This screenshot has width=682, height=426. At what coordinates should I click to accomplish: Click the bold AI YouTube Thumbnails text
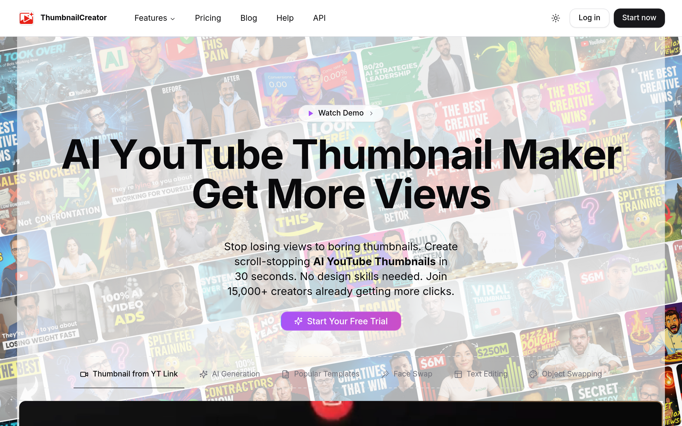[375, 261]
